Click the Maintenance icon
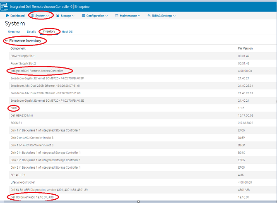 pos(117,16)
